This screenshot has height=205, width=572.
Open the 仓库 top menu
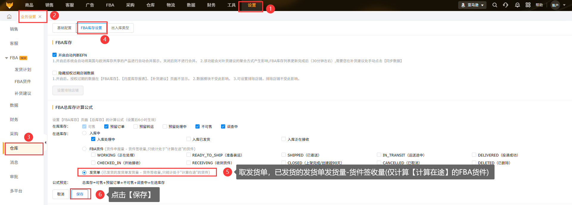[x=150, y=5]
